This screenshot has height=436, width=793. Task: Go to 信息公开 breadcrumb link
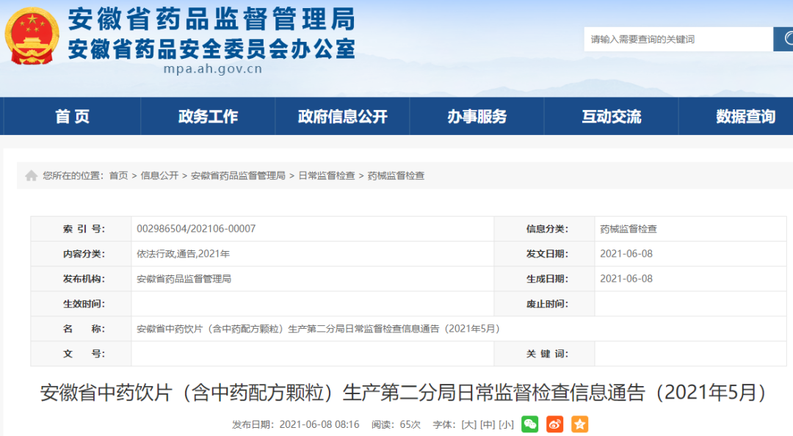coord(159,176)
